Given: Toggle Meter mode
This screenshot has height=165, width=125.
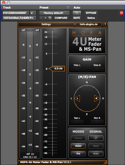Looking at the screenshot, I should click(x=78, y=146).
